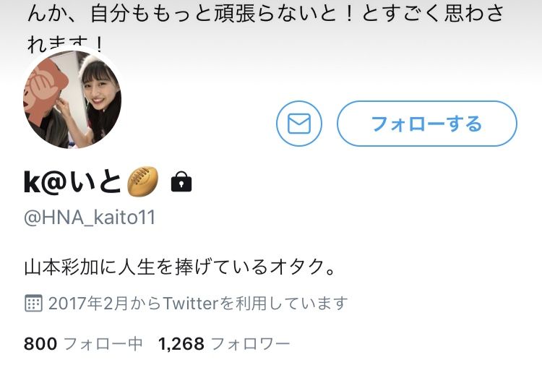The width and height of the screenshot is (542, 378).
Task: Select the @HNA_kaito11 handle
Action: 90,218
